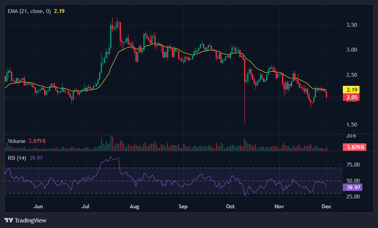Click the TradingView wordmark link
Image resolution: width=378 pixels, height=228 pixels.
[x=30, y=221]
